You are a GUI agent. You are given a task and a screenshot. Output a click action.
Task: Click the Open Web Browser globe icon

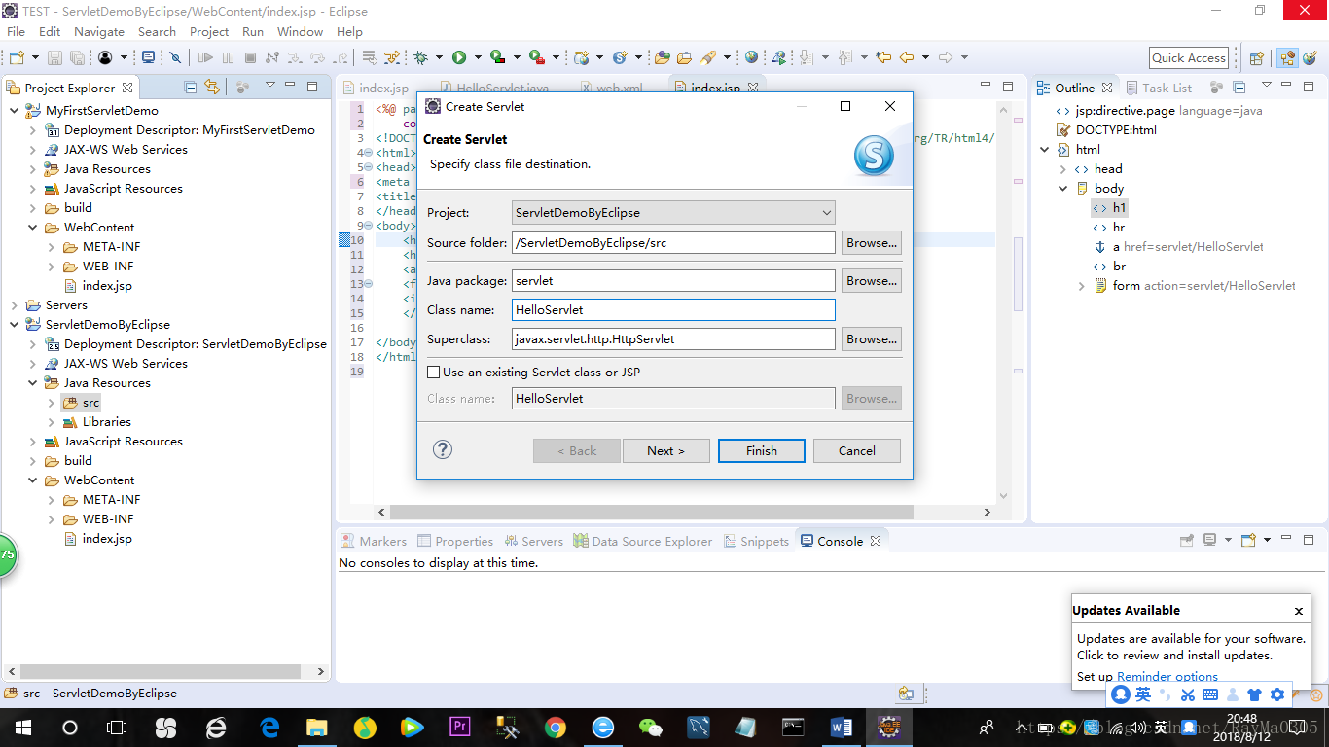pyautogui.click(x=751, y=57)
